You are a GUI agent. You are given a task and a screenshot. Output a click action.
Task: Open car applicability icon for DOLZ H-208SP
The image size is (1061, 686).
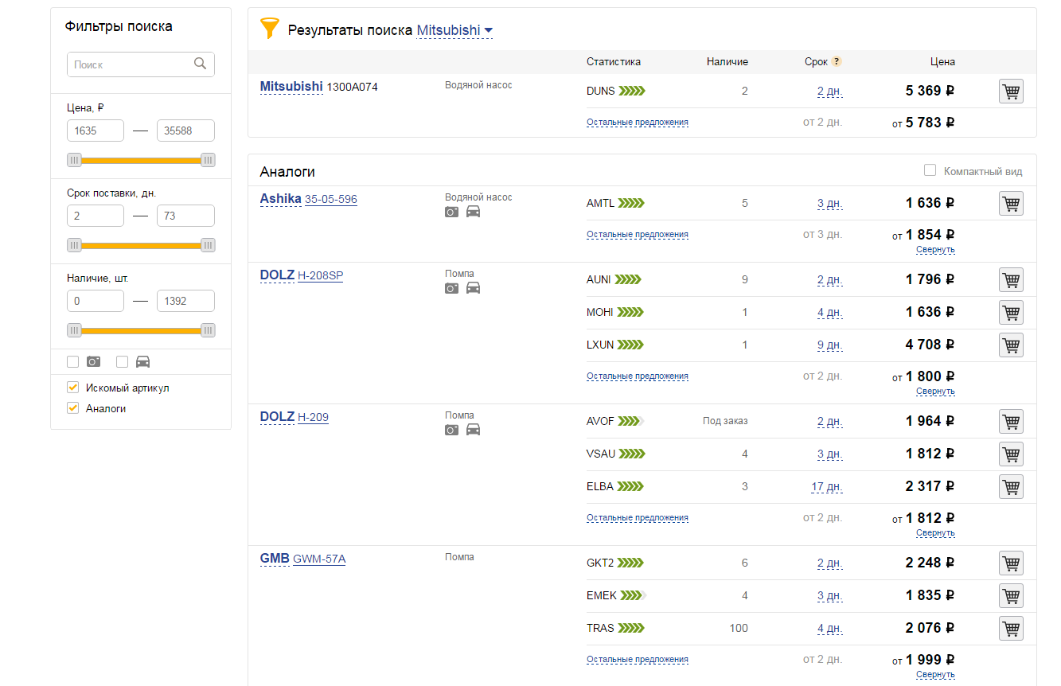coord(473,288)
